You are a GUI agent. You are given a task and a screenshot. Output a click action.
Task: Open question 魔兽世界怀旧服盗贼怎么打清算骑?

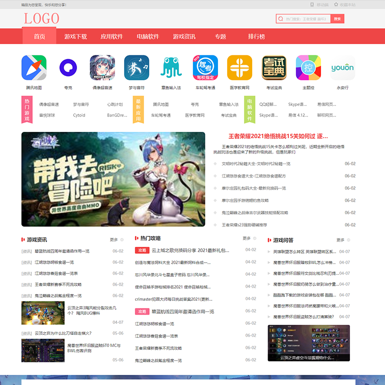coord(304,317)
